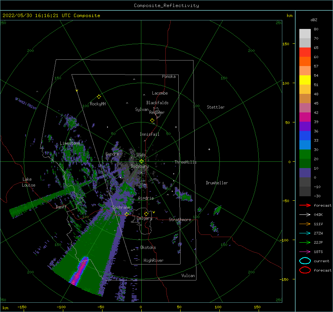The height and width of the screenshot is (312, 333).
Task: Click the cyan 27ZW arrow legend icon
Action: click(x=305, y=233)
